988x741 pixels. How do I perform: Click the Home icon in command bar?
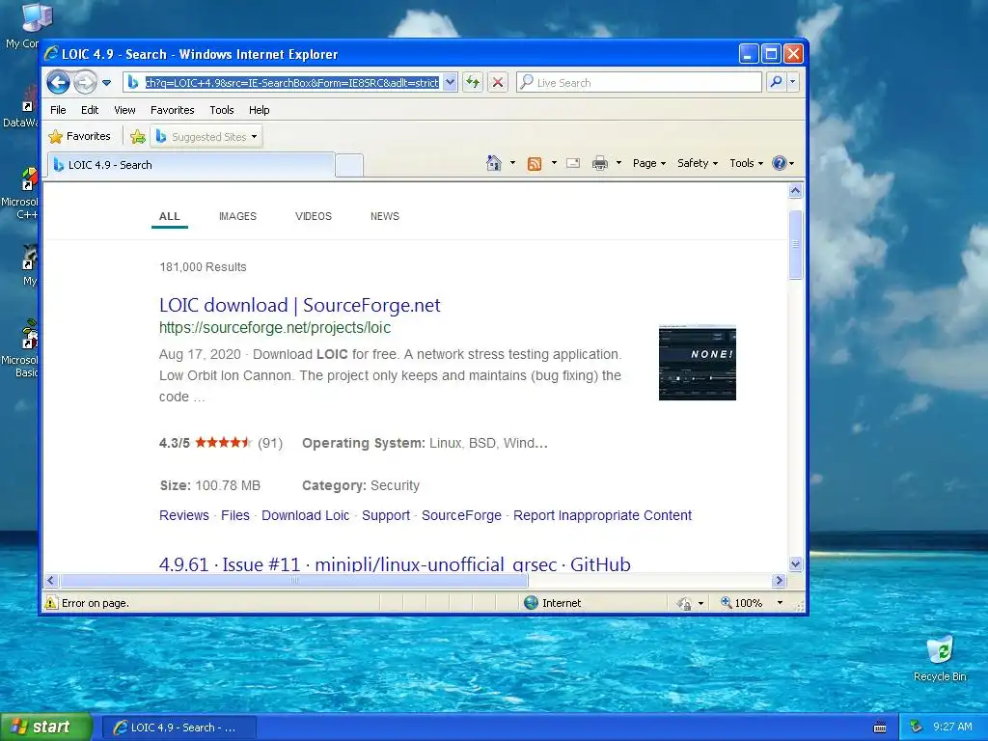[x=494, y=163]
